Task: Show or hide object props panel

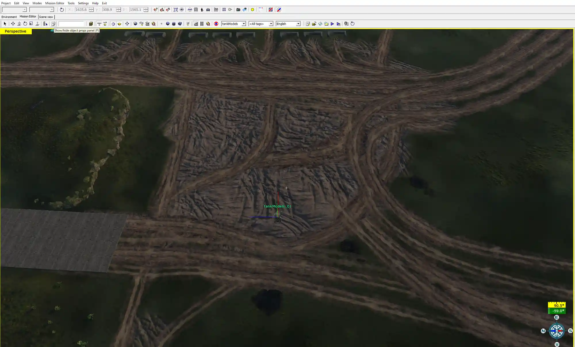Action: point(53,24)
